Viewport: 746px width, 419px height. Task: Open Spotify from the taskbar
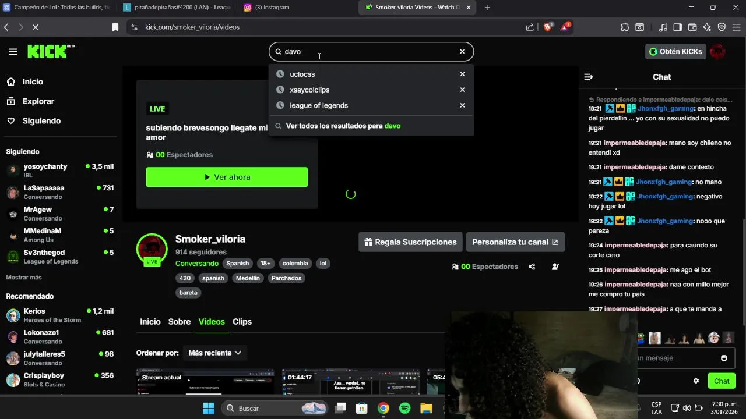(404, 409)
